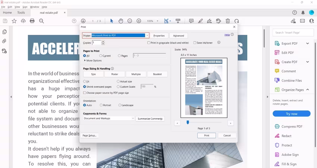Open the Comment tool in sidebar
The width and height of the screenshot is (317, 168).
tap(288, 71)
